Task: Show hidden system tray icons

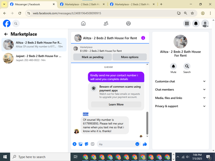Action: click(178, 157)
